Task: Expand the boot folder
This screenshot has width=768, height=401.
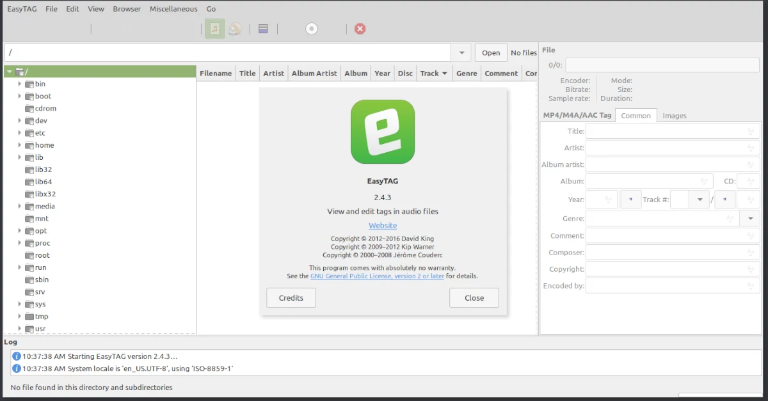Action: [20, 96]
